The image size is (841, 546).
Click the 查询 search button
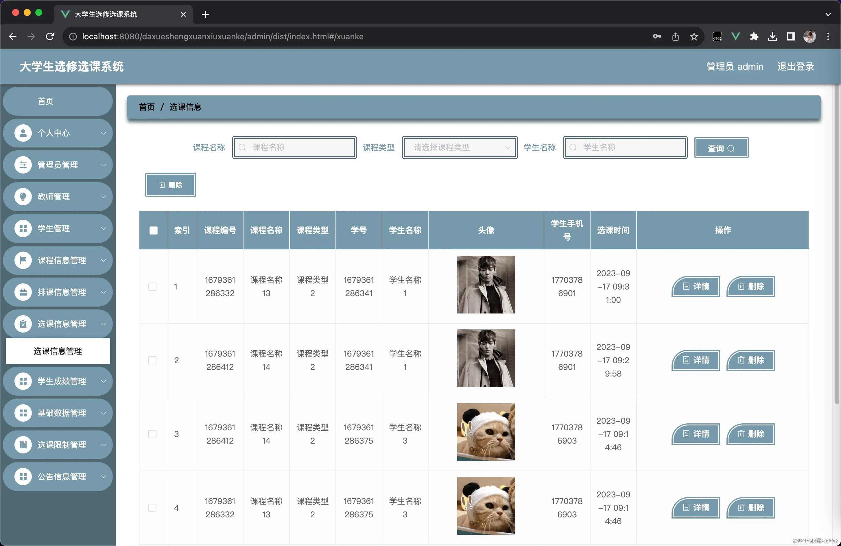721,148
